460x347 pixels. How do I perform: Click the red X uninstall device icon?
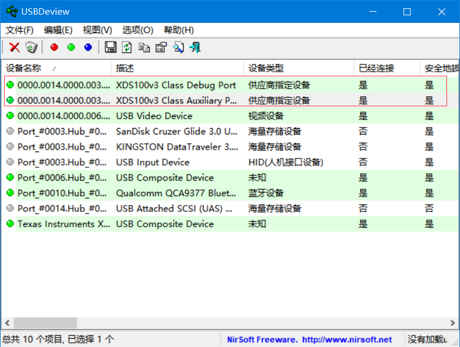[x=14, y=47]
